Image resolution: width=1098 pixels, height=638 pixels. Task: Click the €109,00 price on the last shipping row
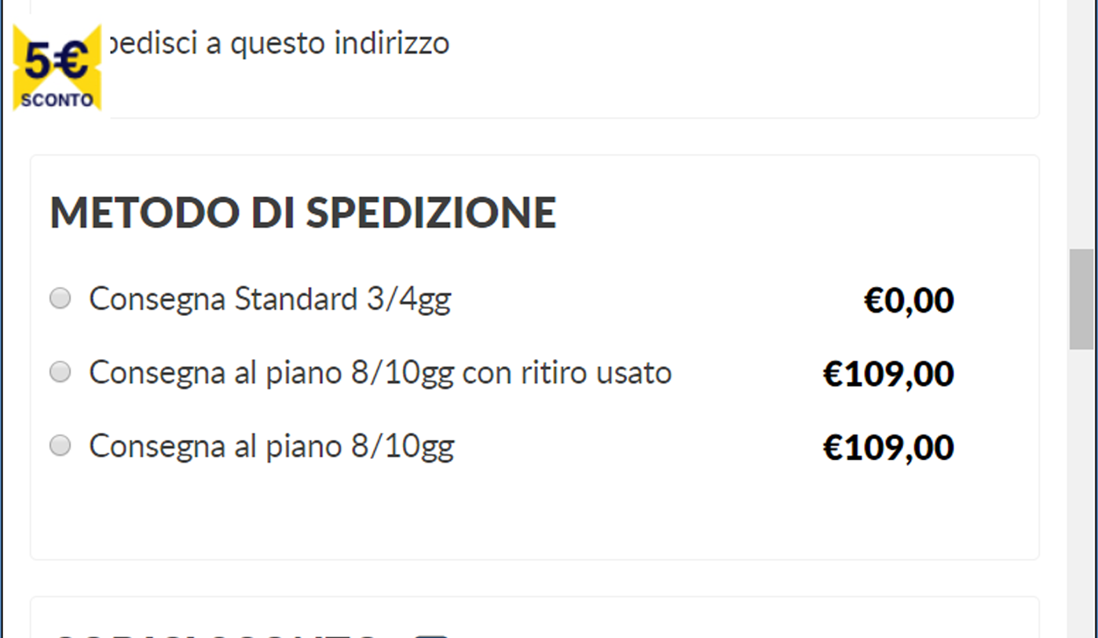click(888, 448)
